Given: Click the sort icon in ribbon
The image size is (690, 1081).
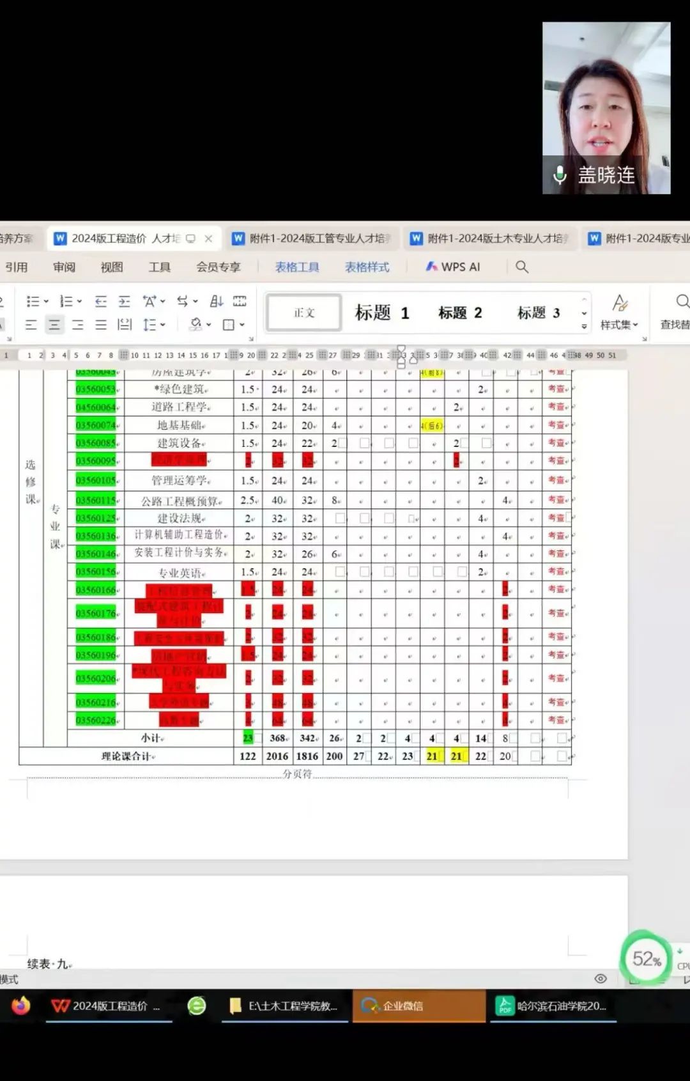Looking at the screenshot, I should [x=217, y=301].
